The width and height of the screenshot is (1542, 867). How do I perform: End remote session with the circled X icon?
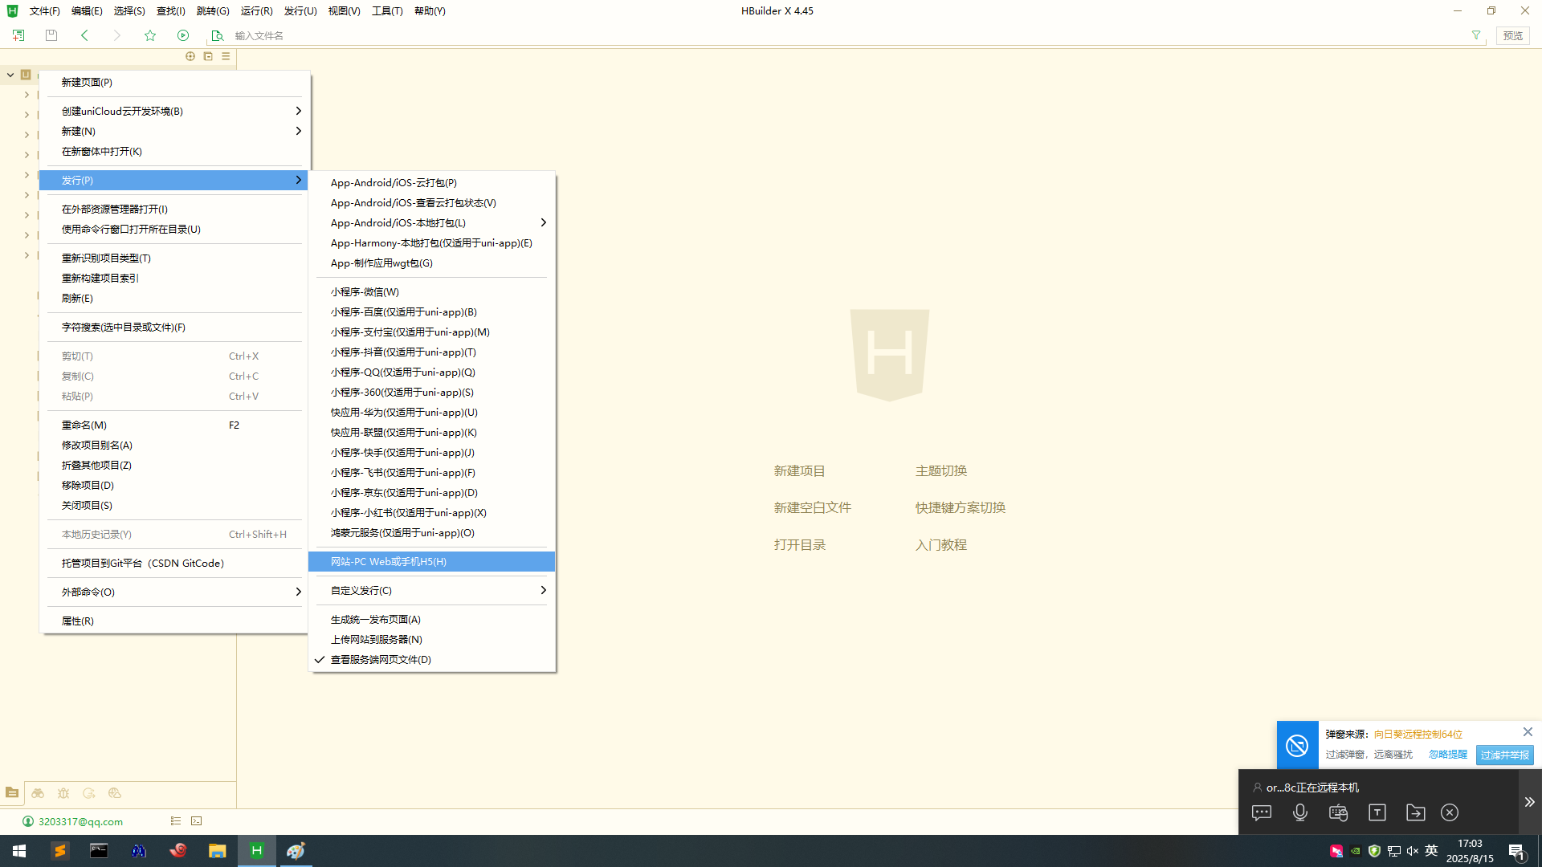pyautogui.click(x=1450, y=812)
